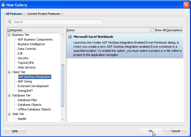The width and height of the screenshot is (191, 137).
Task: Select Offline Database Objects category
Action: click(x=34, y=109)
